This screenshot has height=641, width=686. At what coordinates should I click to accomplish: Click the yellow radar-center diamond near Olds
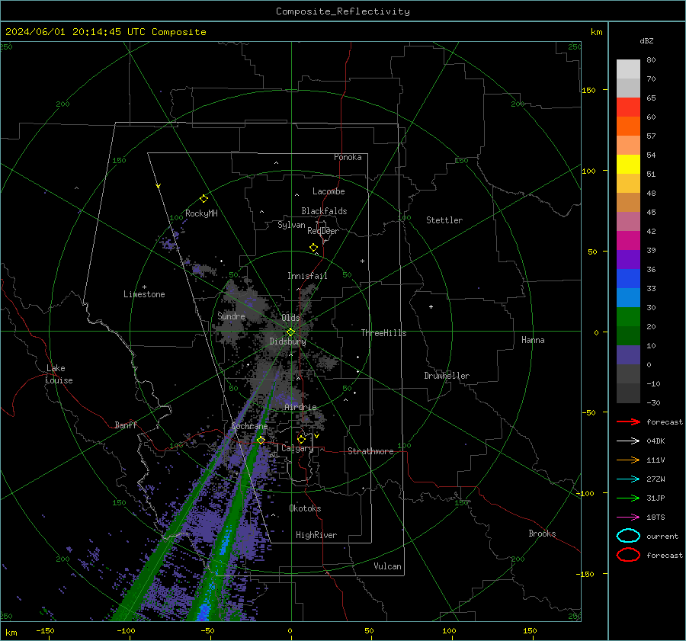[x=290, y=332]
